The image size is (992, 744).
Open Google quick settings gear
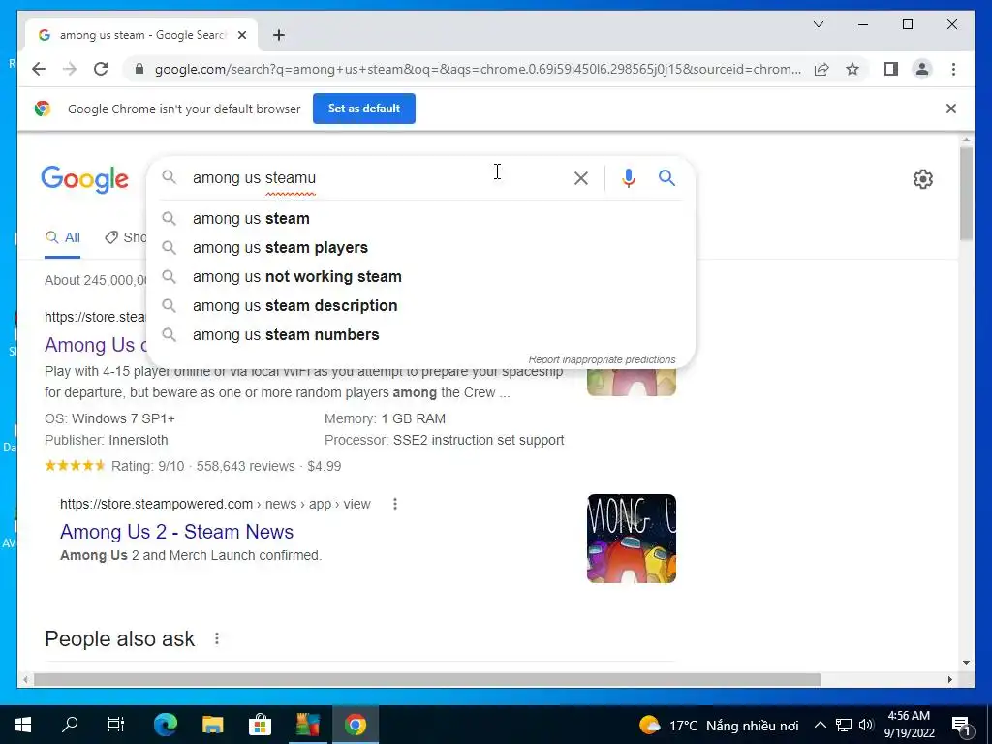[x=922, y=179]
